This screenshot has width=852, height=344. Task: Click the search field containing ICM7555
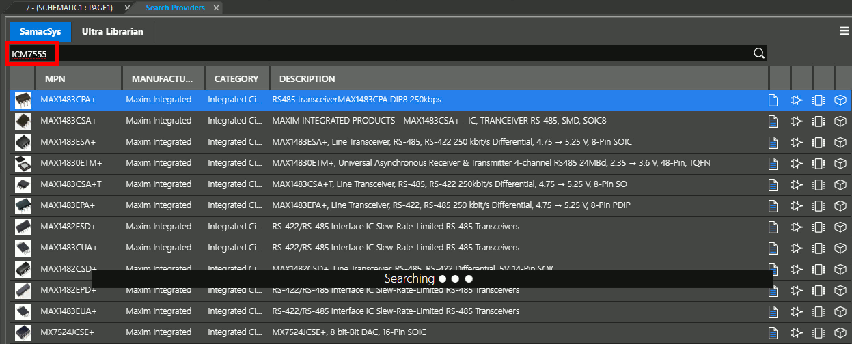pos(387,53)
